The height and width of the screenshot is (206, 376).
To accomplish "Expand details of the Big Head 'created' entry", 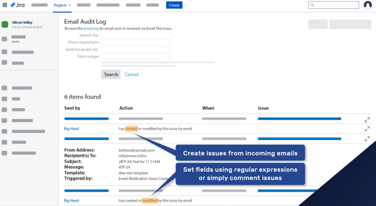I will point(367,129).
